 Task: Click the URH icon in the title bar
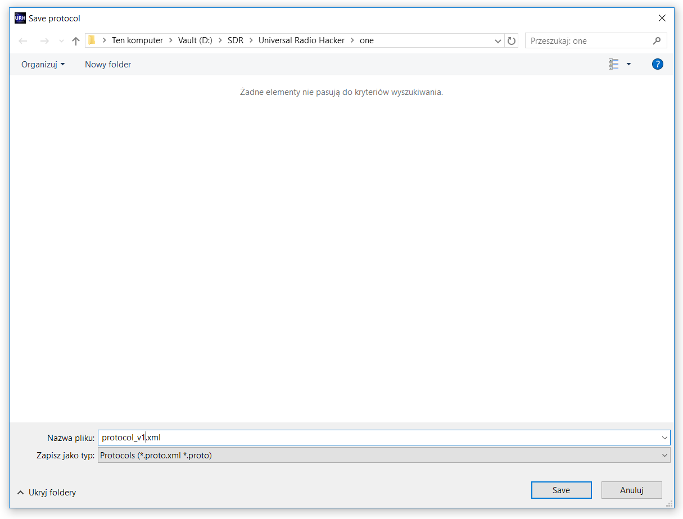point(20,17)
